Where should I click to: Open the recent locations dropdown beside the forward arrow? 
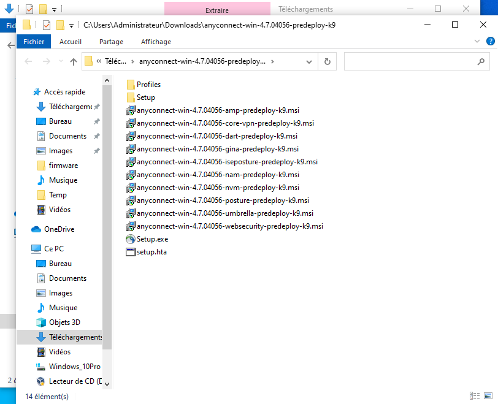click(x=61, y=61)
